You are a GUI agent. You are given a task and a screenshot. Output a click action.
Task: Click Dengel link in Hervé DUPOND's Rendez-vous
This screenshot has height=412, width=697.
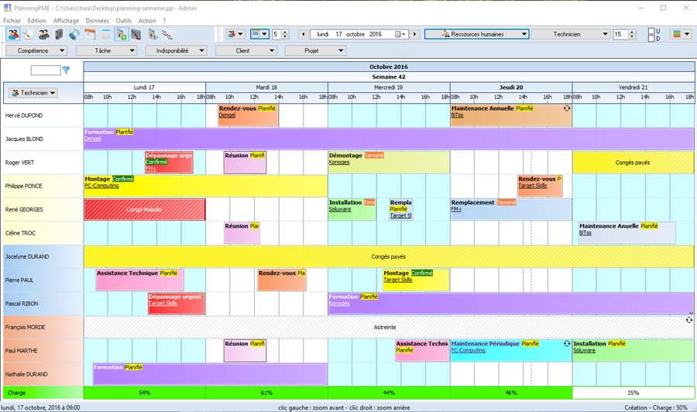click(227, 115)
